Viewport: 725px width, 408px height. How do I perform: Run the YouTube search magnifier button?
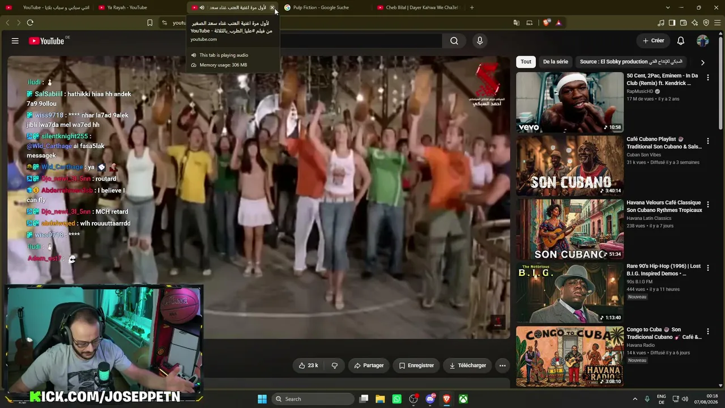[454, 41]
